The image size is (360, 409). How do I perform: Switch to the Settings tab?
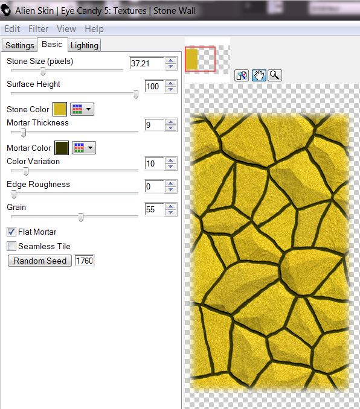(20, 45)
